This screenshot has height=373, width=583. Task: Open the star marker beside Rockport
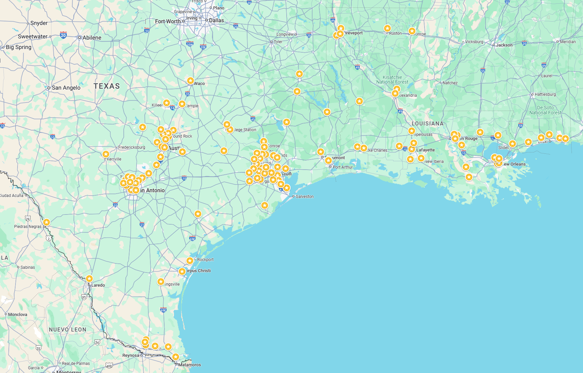click(x=190, y=261)
